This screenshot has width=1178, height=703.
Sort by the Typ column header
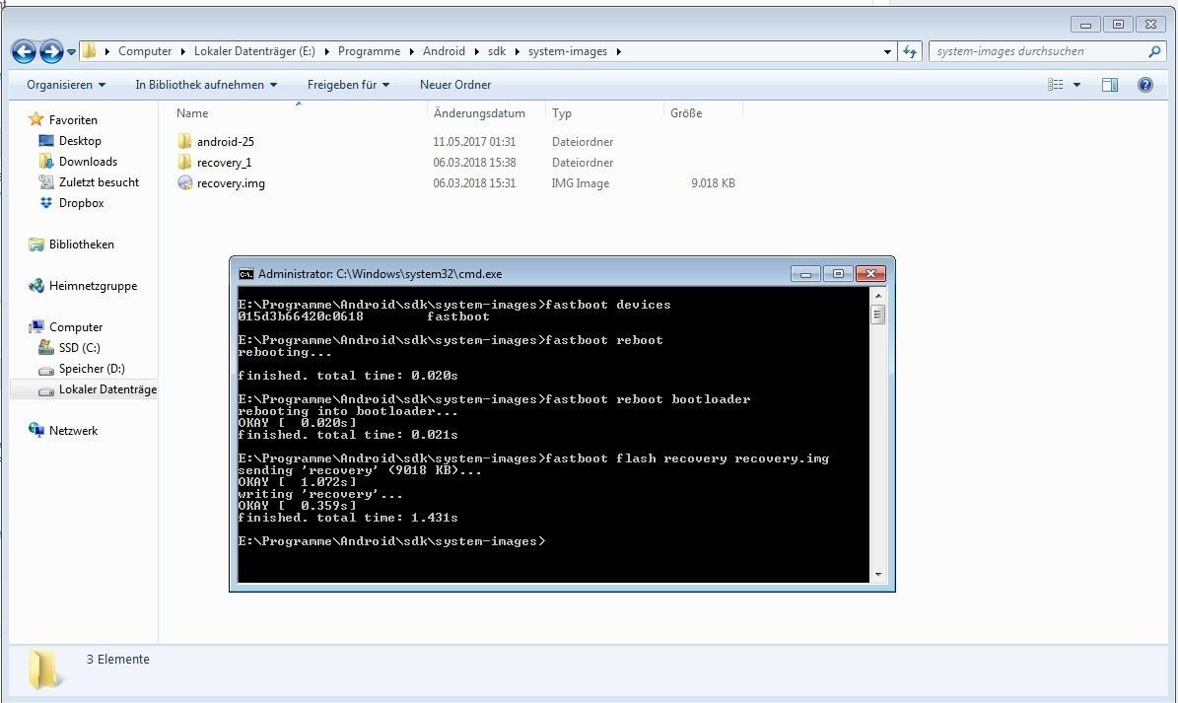click(x=562, y=112)
